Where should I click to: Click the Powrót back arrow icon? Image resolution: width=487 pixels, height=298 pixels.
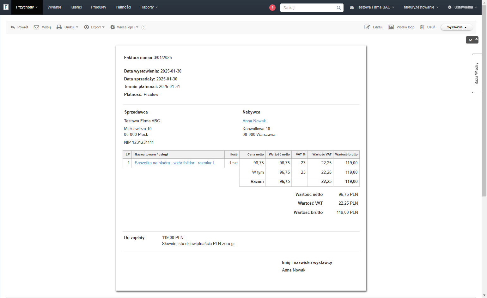tap(13, 27)
